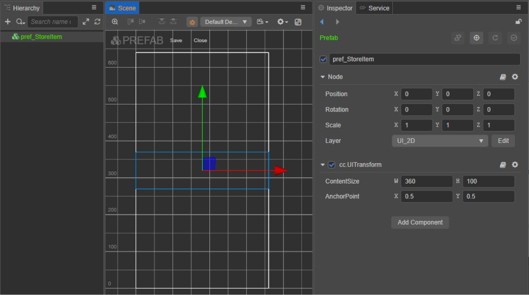Open the Default De... dropdown in Scene toolbar
Screen dimensions: 529x295
(x=226, y=22)
